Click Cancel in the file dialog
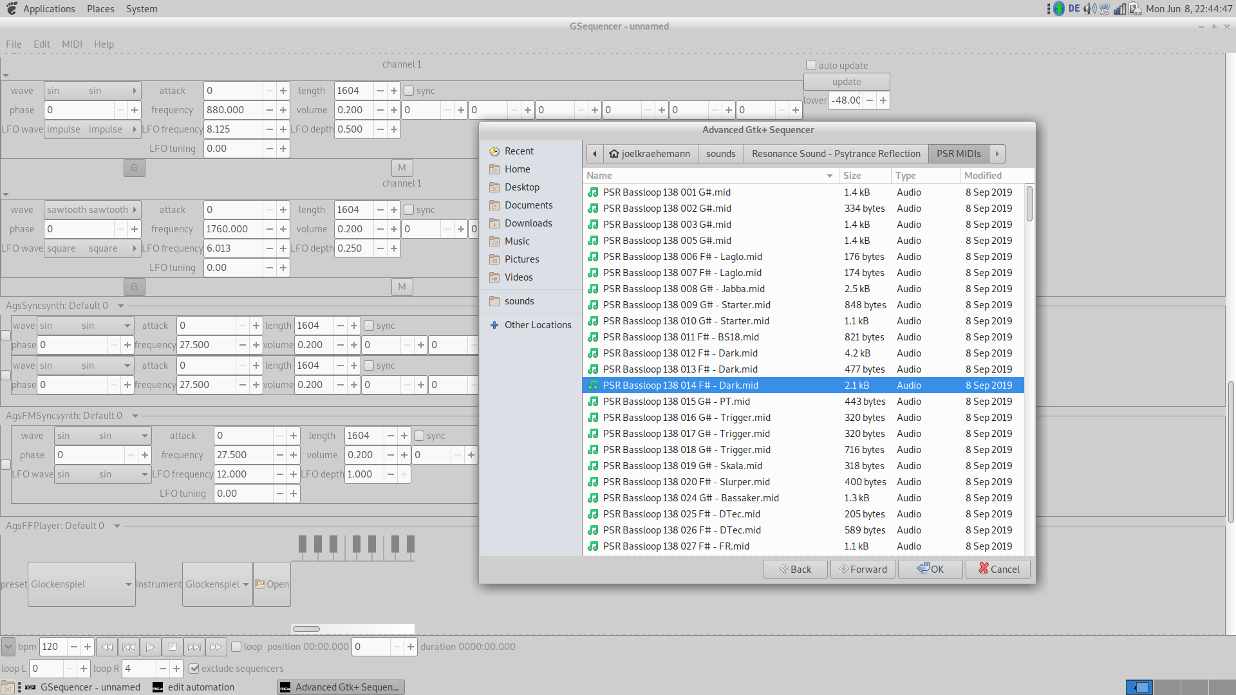 [998, 569]
